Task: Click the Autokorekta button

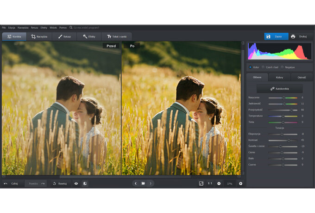Action: click(x=280, y=89)
